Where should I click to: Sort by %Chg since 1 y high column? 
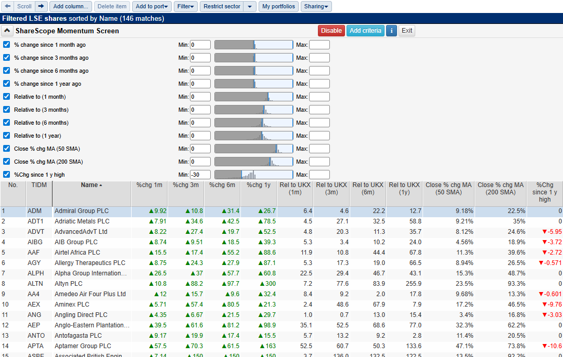[x=545, y=193]
